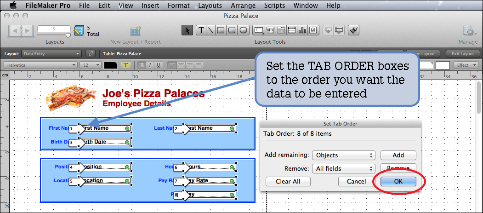Click the green badge on Pay Rate field
483x213 pixels.
tap(232, 181)
